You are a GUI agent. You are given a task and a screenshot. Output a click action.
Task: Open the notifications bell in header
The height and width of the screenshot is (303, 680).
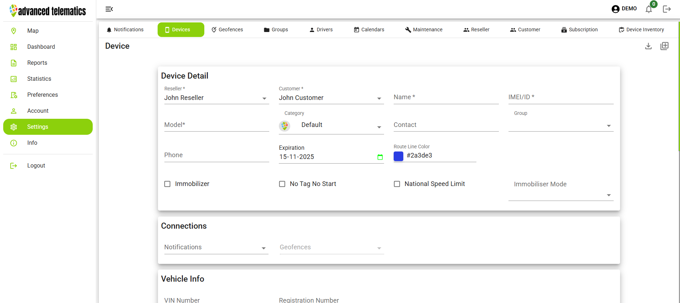(x=649, y=9)
